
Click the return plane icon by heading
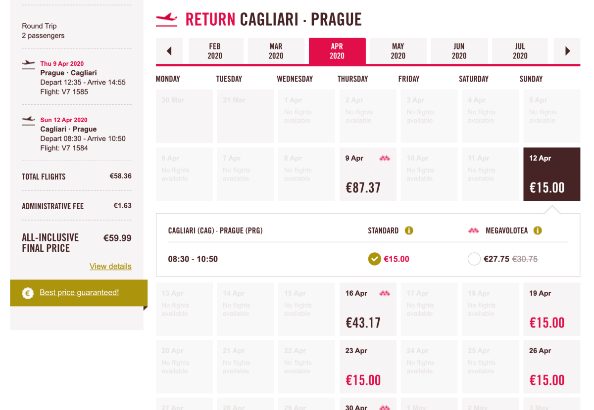click(167, 20)
